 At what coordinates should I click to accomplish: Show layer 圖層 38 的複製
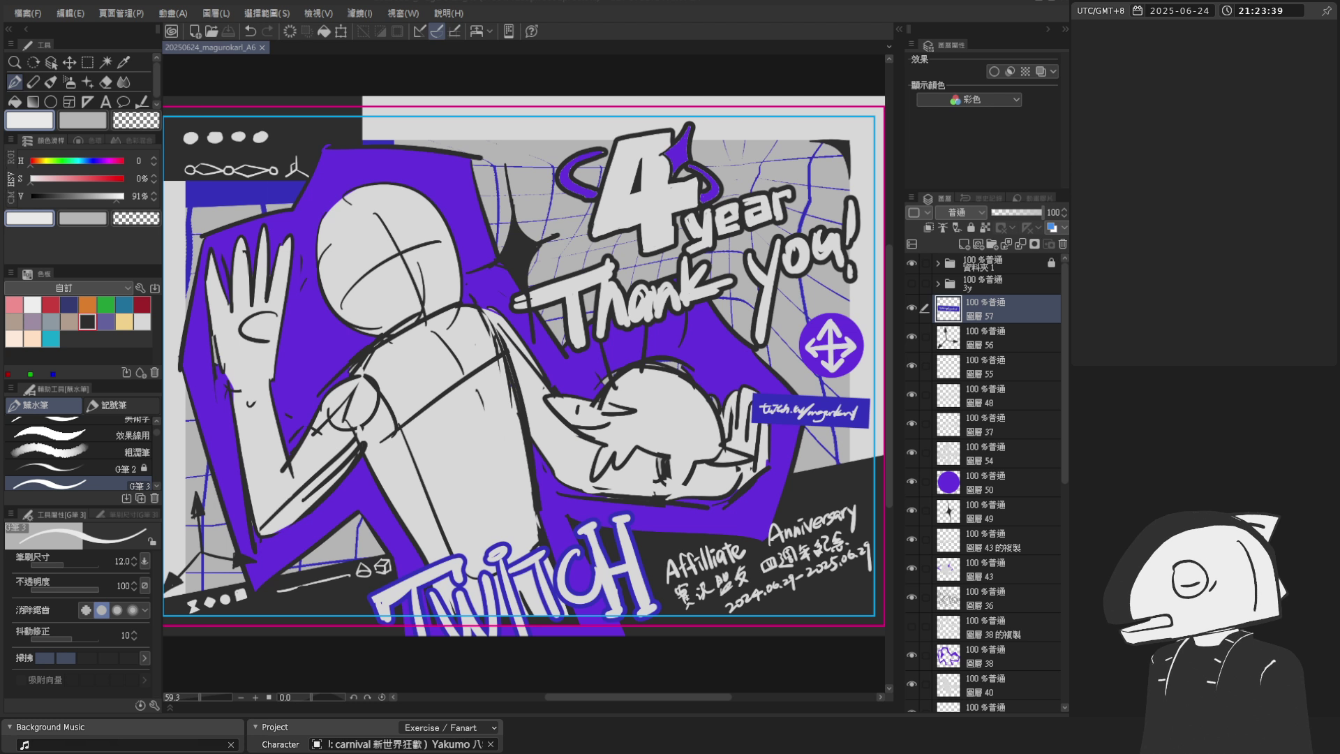(911, 627)
